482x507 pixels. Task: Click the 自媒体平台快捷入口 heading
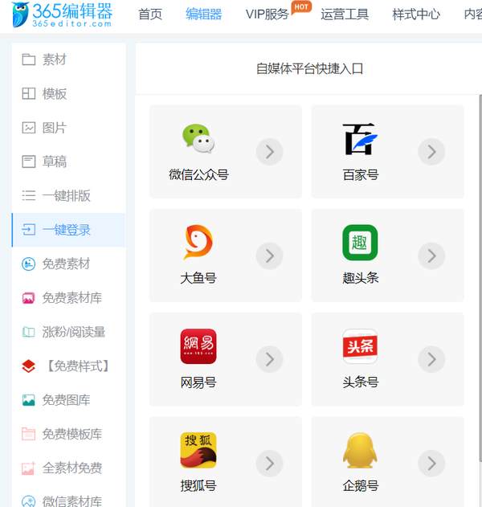pos(310,69)
